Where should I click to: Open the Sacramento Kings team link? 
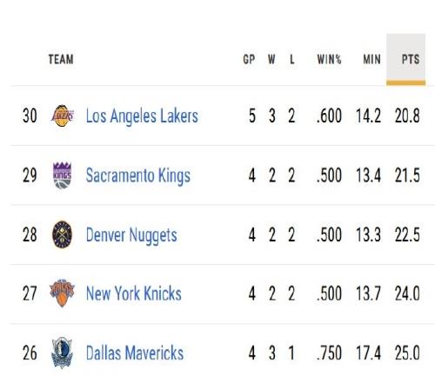coord(138,175)
